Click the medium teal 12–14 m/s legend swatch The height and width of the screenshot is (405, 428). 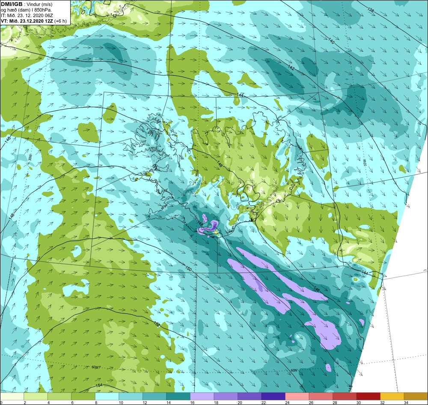(x=155, y=396)
